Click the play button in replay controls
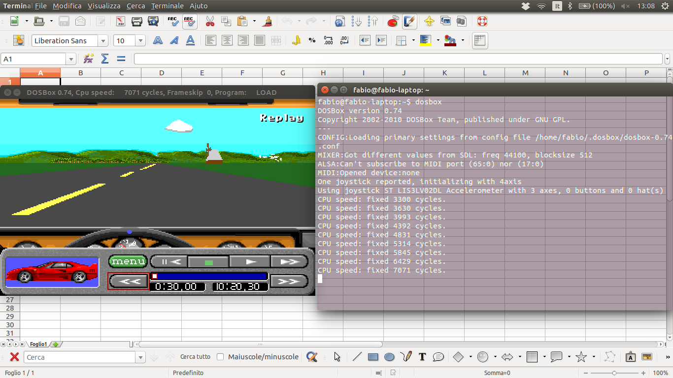 pyautogui.click(x=250, y=262)
